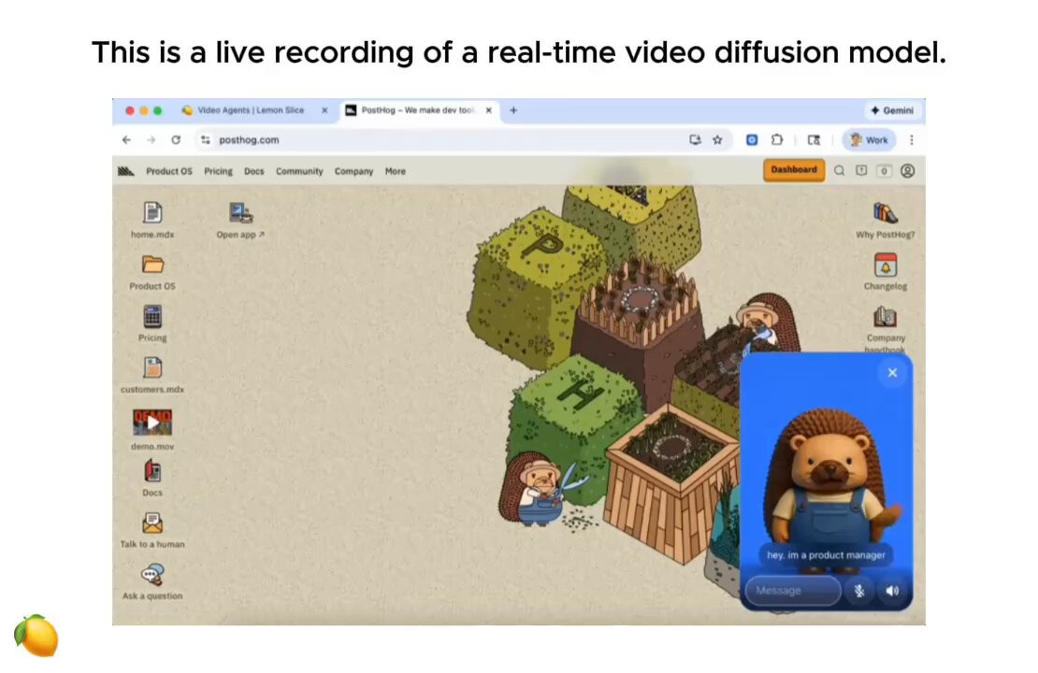Open the browser extensions puzzle icon

point(777,139)
